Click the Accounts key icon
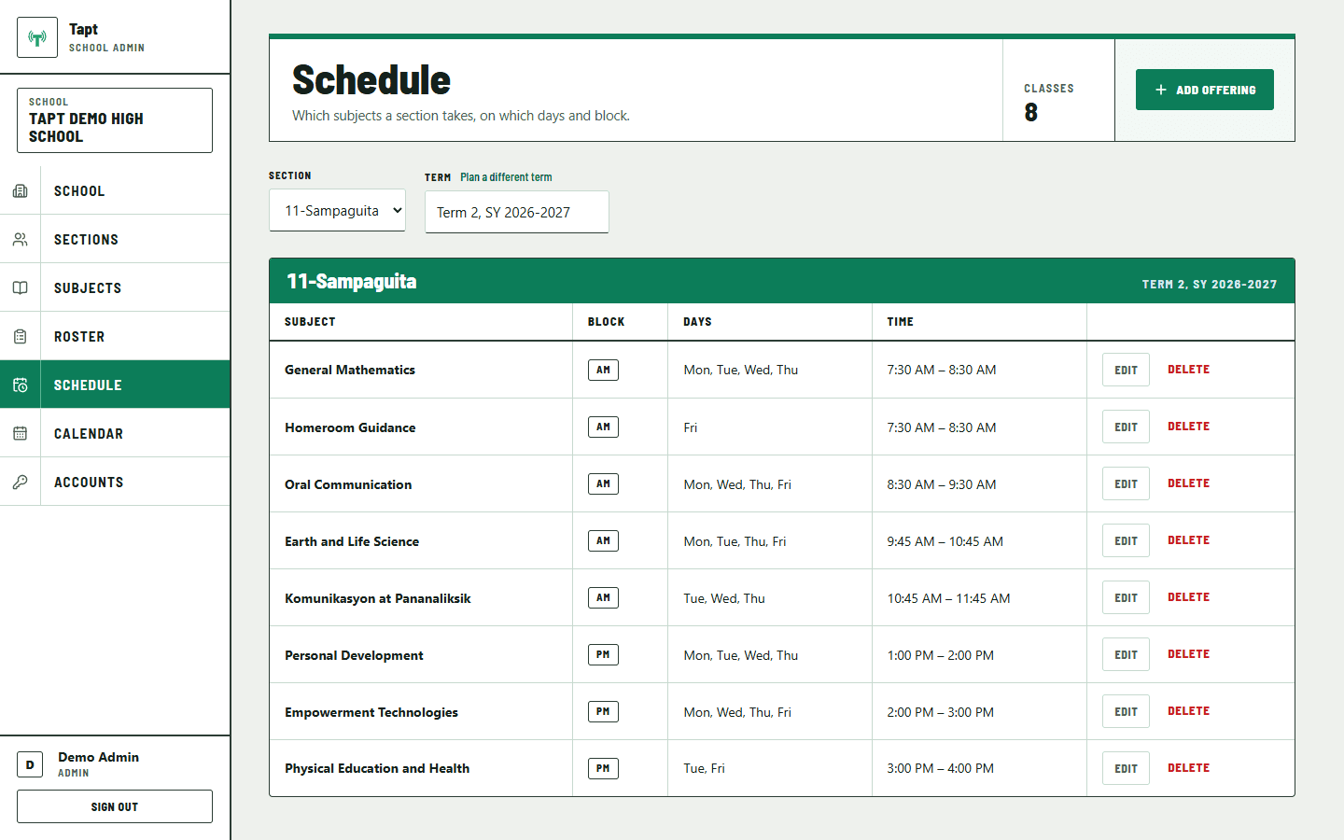 click(20, 483)
